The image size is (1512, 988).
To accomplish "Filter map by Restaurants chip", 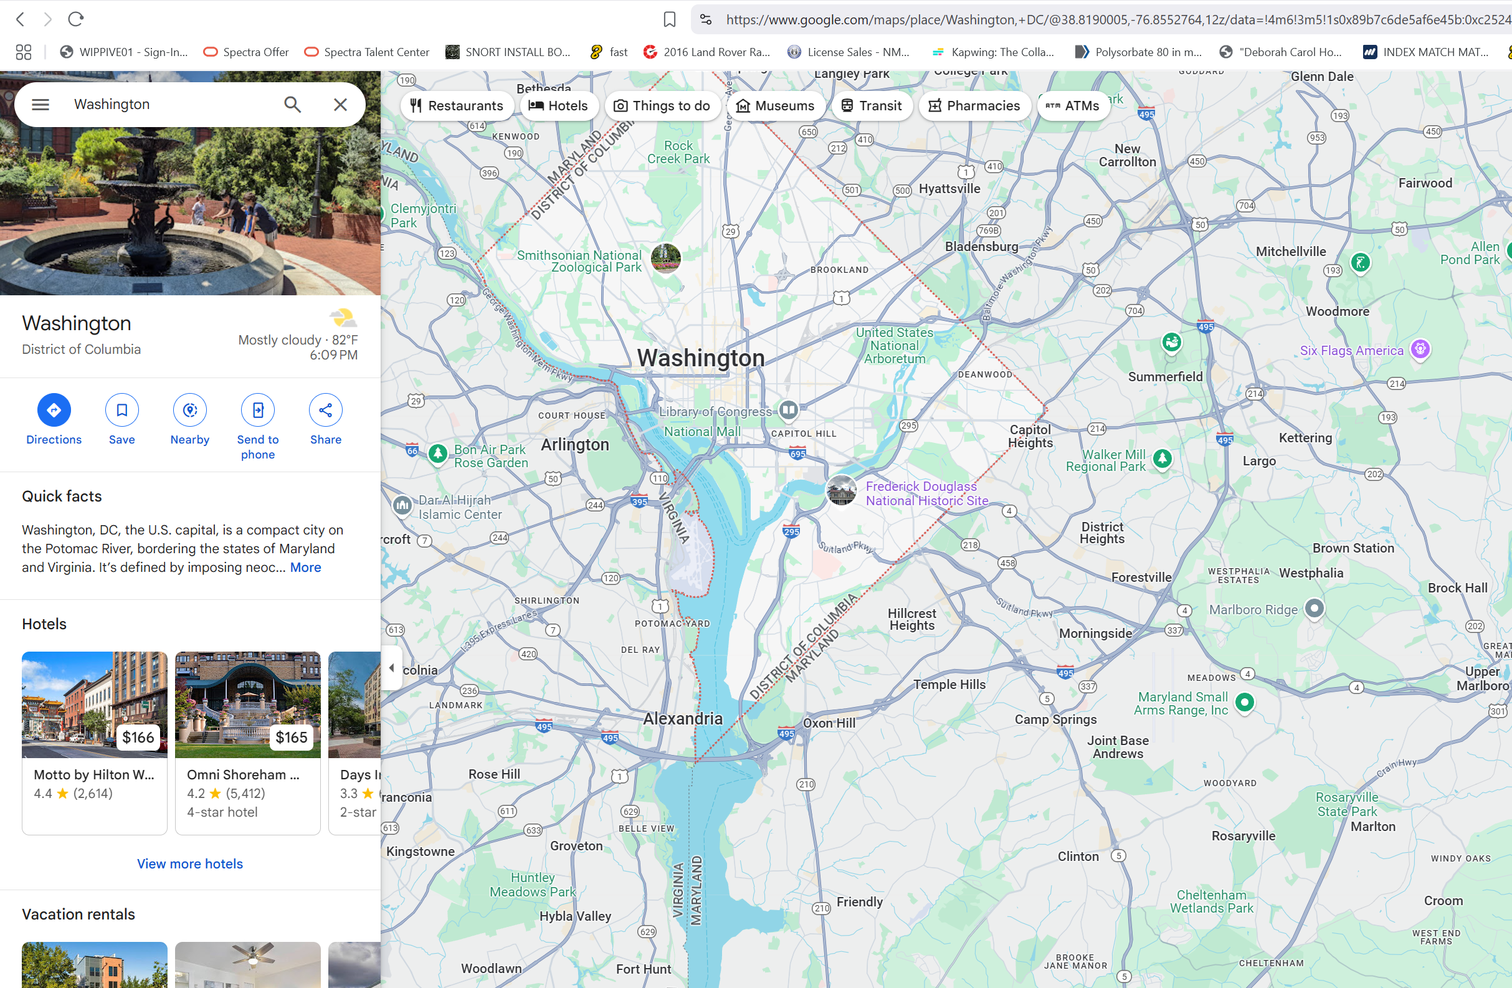I will [456, 105].
